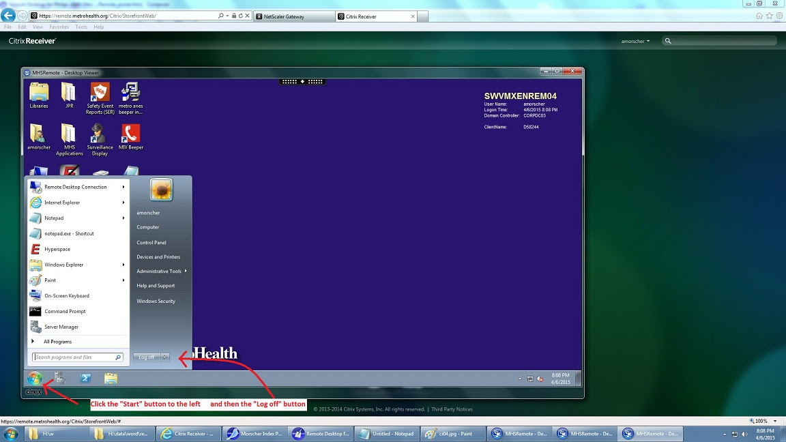Image resolution: width=786 pixels, height=442 pixels.
Task: Open the Desktop Viewer toolbar handle
Action: pyautogui.click(x=302, y=82)
